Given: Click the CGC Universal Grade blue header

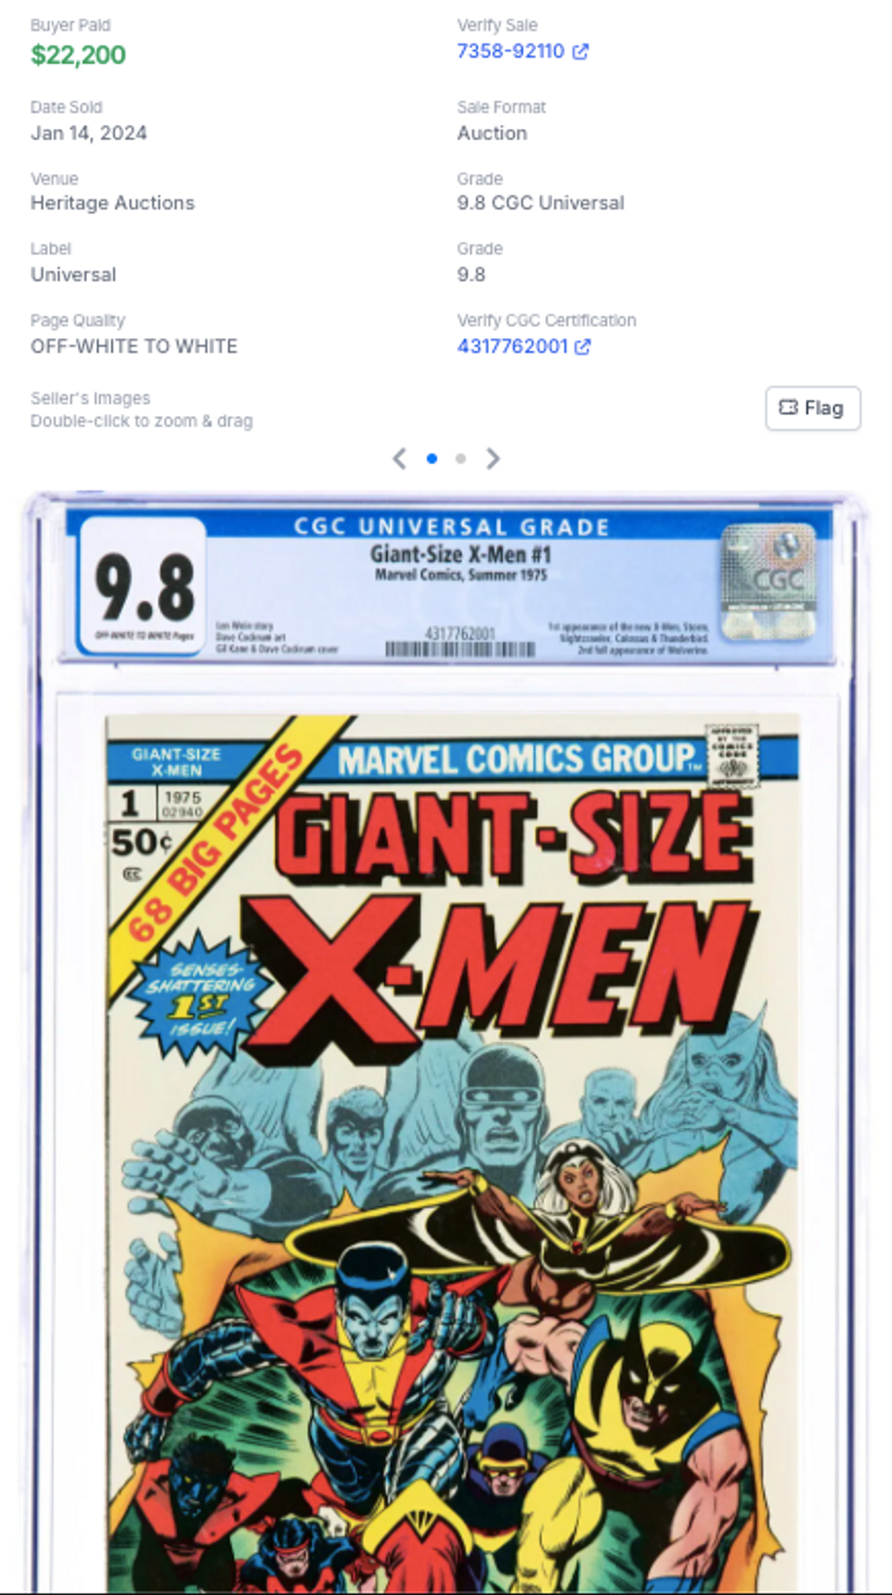Looking at the screenshot, I should (x=452, y=527).
